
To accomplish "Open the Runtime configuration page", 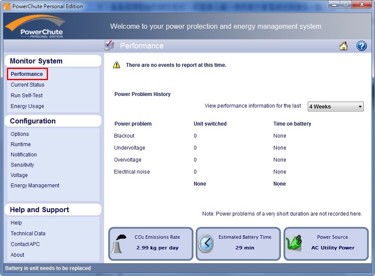I will (x=21, y=144).
